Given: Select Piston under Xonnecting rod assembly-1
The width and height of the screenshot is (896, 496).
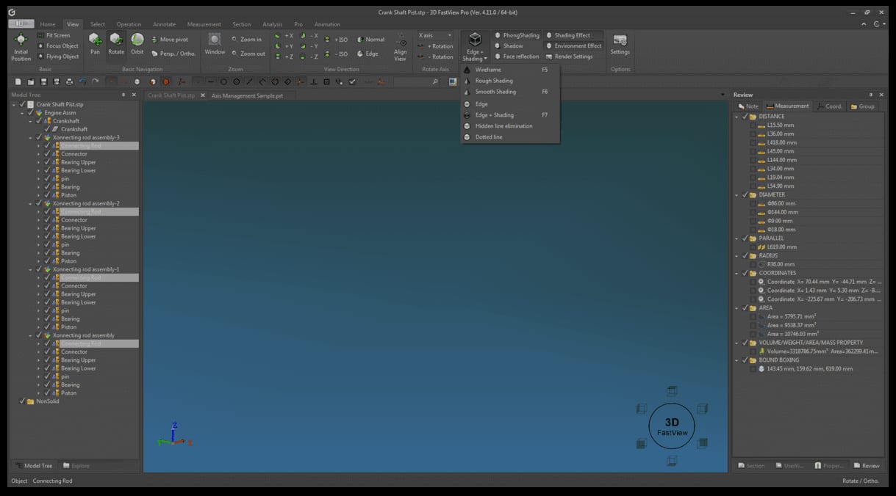Looking at the screenshot, I should click(x=68, y=327).
